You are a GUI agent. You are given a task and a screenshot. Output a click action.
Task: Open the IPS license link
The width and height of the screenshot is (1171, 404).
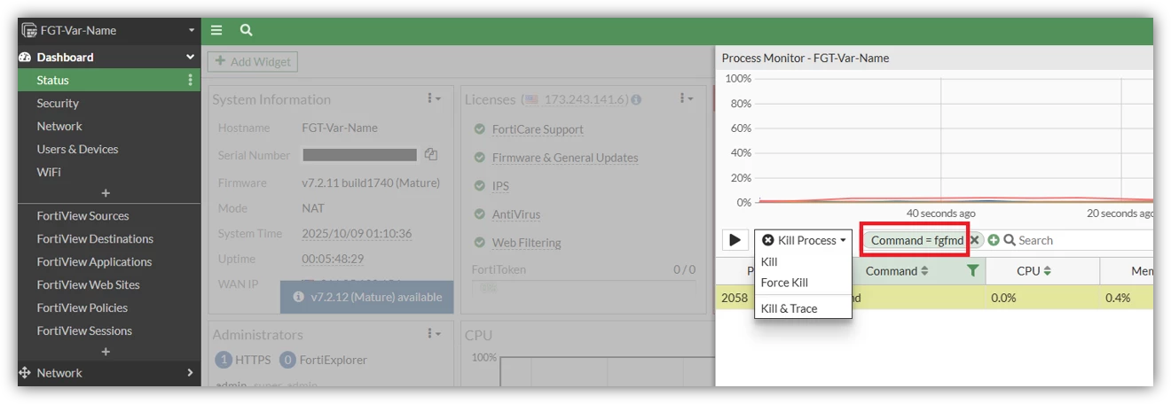500,186
